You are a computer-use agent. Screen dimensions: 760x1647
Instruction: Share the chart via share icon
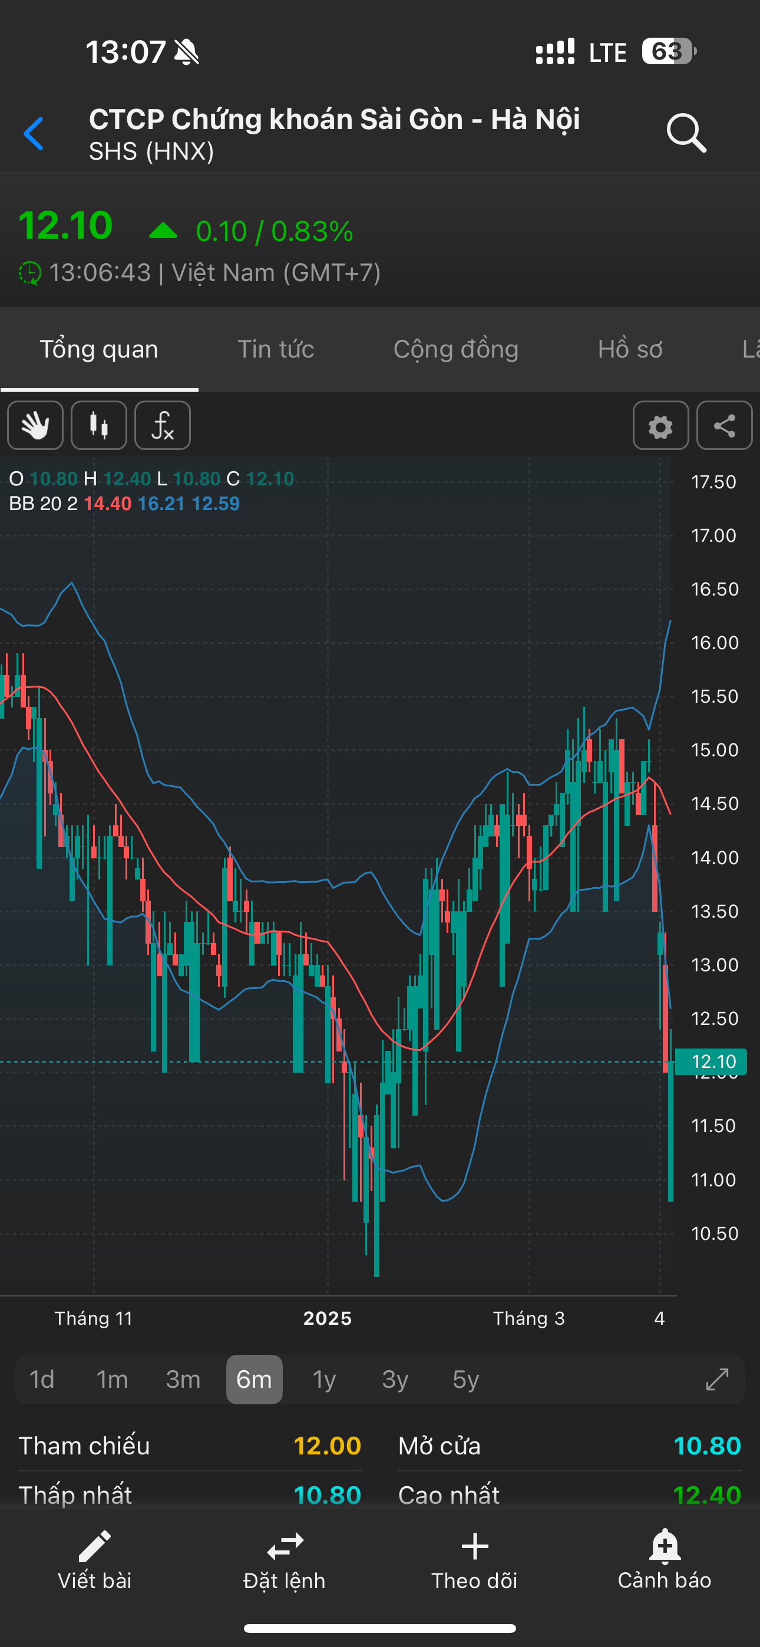724,426
